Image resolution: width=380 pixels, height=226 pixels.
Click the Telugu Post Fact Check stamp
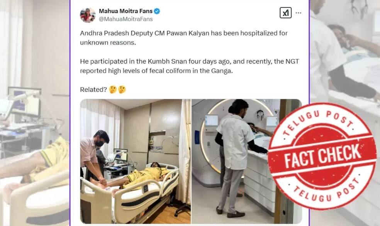[322, 156]
